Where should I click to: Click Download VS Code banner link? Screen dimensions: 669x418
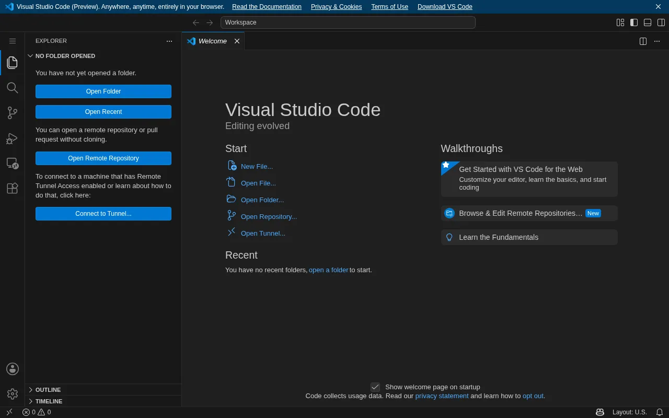(x=445, y=7)
